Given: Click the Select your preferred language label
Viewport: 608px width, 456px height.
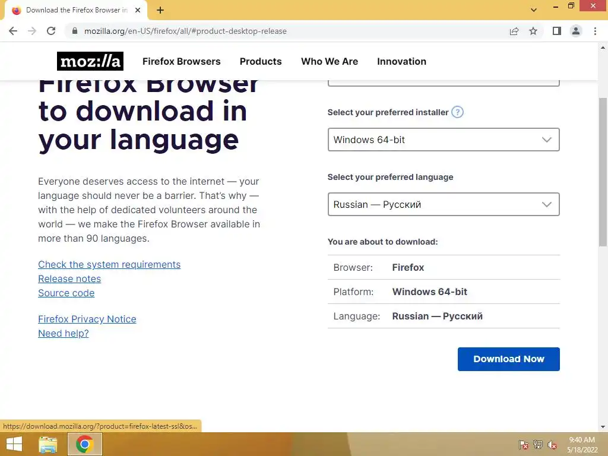Looking at the screenshot, I should [x=391, y=177].
